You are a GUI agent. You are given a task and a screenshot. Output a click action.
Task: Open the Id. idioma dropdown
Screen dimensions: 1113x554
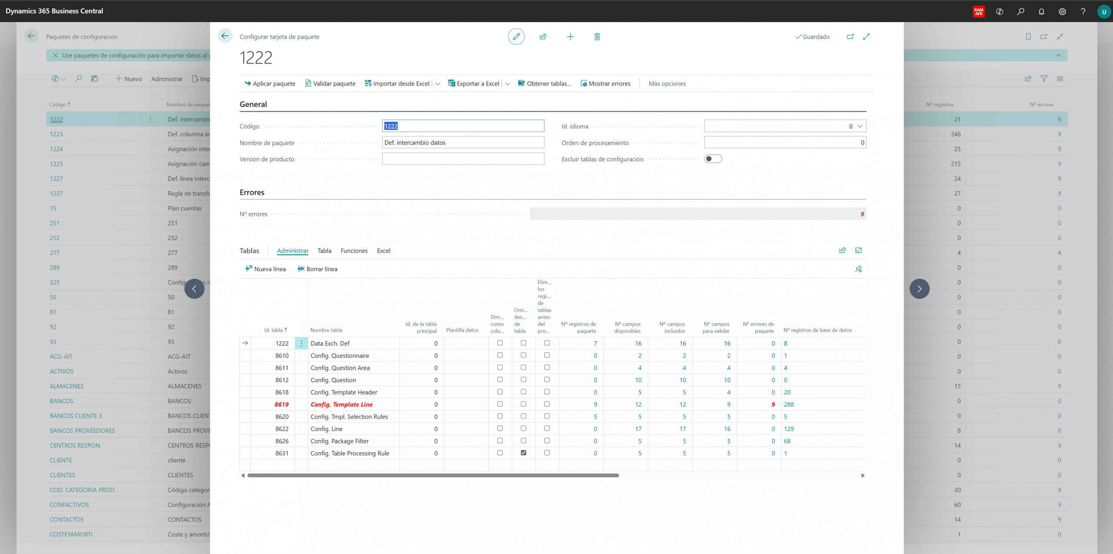click(x=860, y=126)
